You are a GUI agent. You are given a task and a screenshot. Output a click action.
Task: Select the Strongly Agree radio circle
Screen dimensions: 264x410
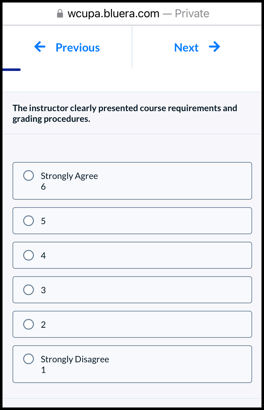(x=29, y=175)
